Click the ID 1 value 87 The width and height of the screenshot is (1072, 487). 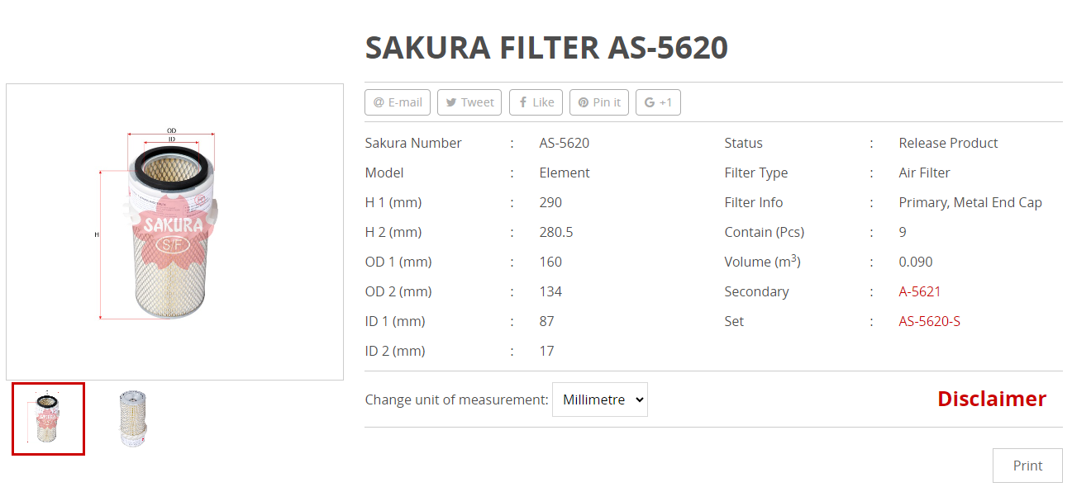[547, 321]
